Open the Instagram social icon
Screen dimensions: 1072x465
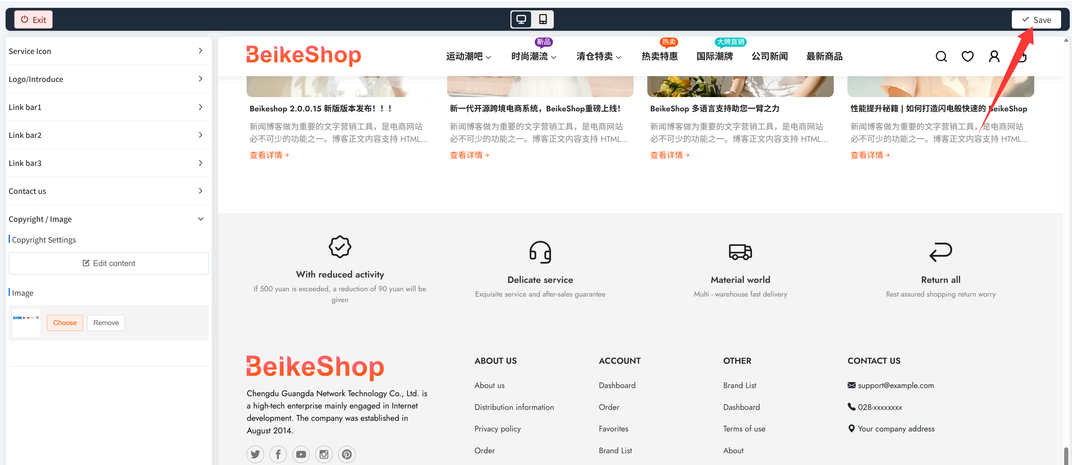click(x=324, y=454)
